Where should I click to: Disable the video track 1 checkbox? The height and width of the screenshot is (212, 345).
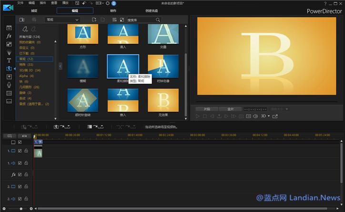[20, 151]
